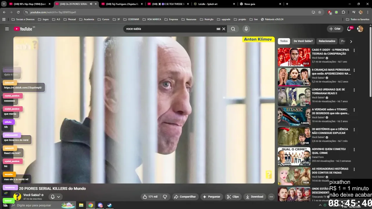This screenshot has height=209, width=372.
Task: Open the YouTube guide hamburger menu
Action: click(x=7, y=29)
